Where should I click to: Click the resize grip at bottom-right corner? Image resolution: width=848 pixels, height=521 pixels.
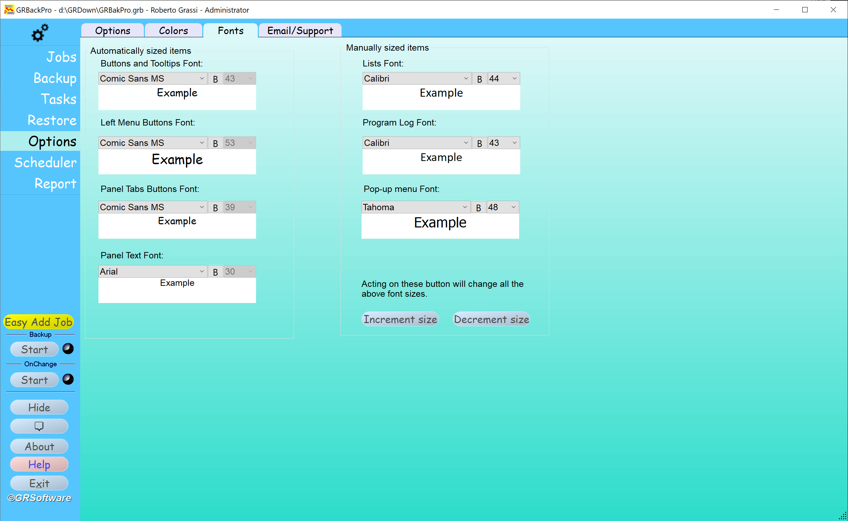[x=843, y=516]
